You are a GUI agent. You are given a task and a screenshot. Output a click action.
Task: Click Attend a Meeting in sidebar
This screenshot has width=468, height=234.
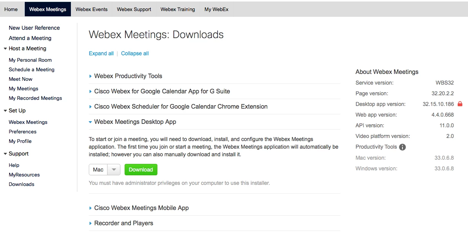click(30, 38)
